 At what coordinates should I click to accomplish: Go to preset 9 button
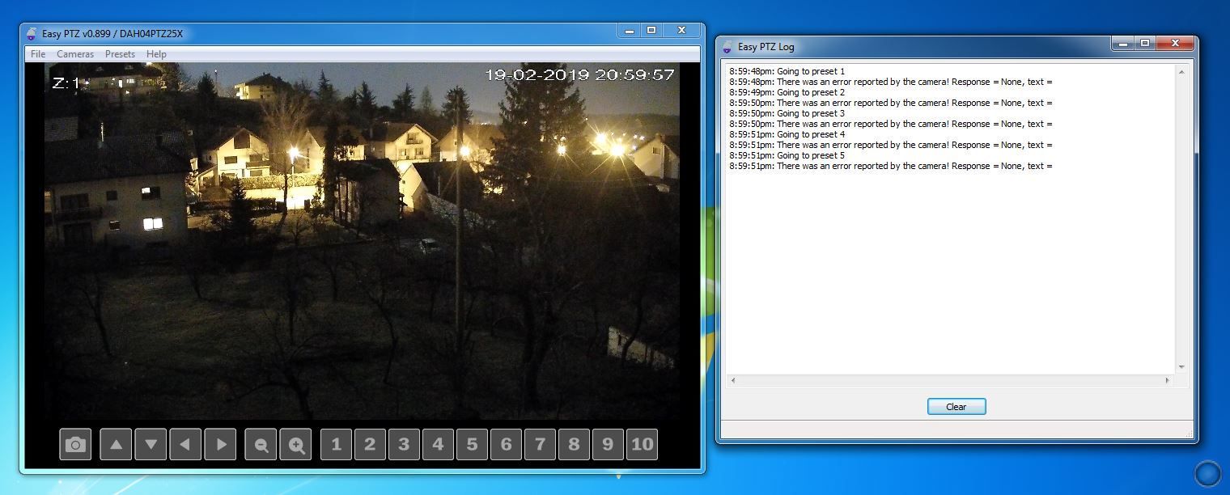(608, 445)
